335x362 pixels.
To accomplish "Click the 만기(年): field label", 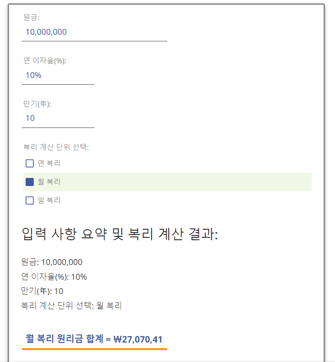I will tap(37, 104).
